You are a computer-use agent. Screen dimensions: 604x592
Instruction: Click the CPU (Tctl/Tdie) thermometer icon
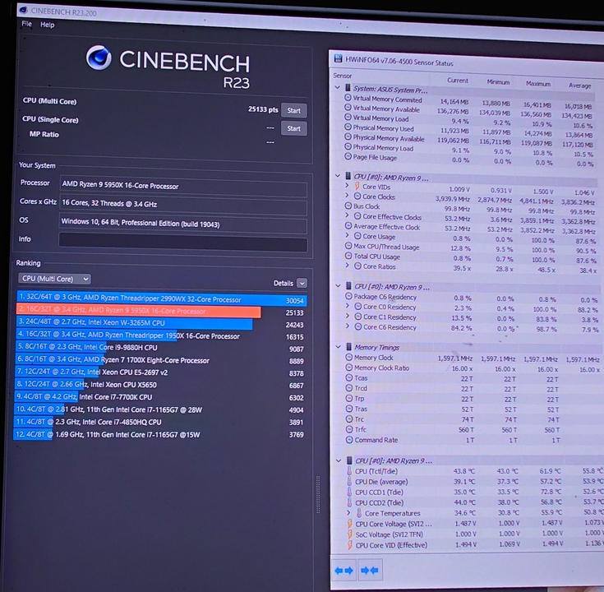[349, 470]
